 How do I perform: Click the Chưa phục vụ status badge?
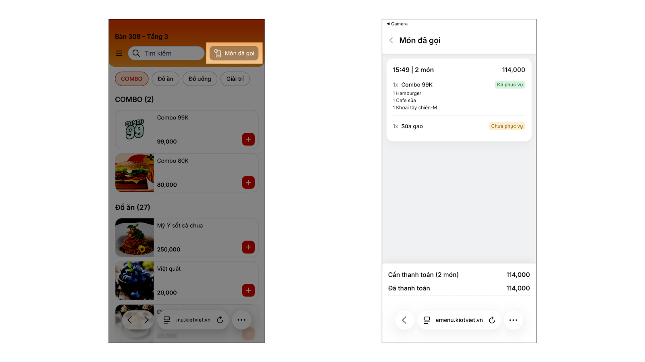(x=507, y=126)
